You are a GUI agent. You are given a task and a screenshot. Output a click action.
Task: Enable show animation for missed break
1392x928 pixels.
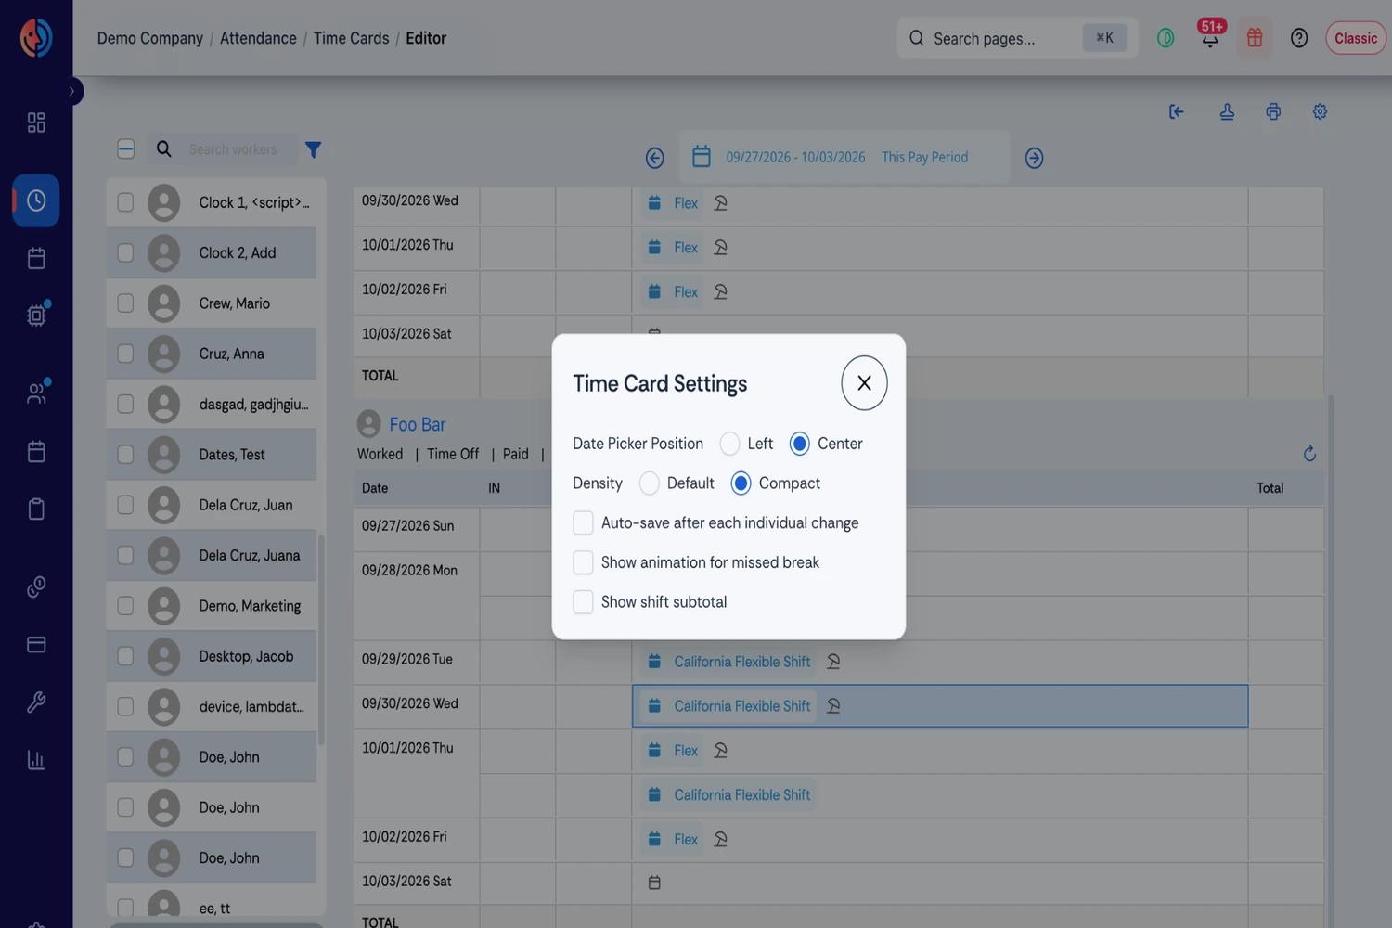click(x=583, y=562)
